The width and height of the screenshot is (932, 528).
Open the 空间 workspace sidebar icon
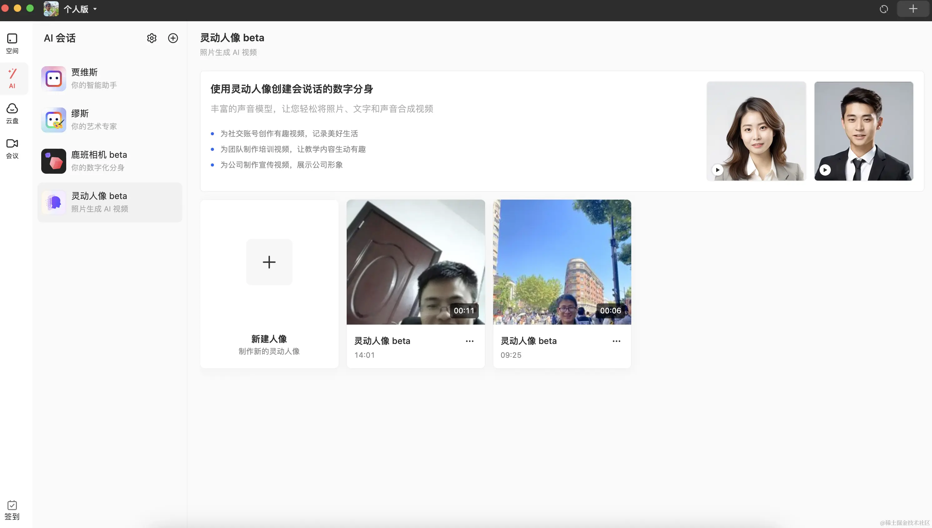click(12, 43)
